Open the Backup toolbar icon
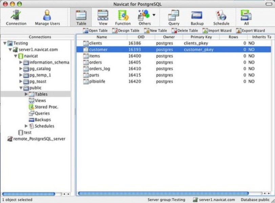Image resolution: width=275 pixels, height=203 pixels. tap(197, 17)
